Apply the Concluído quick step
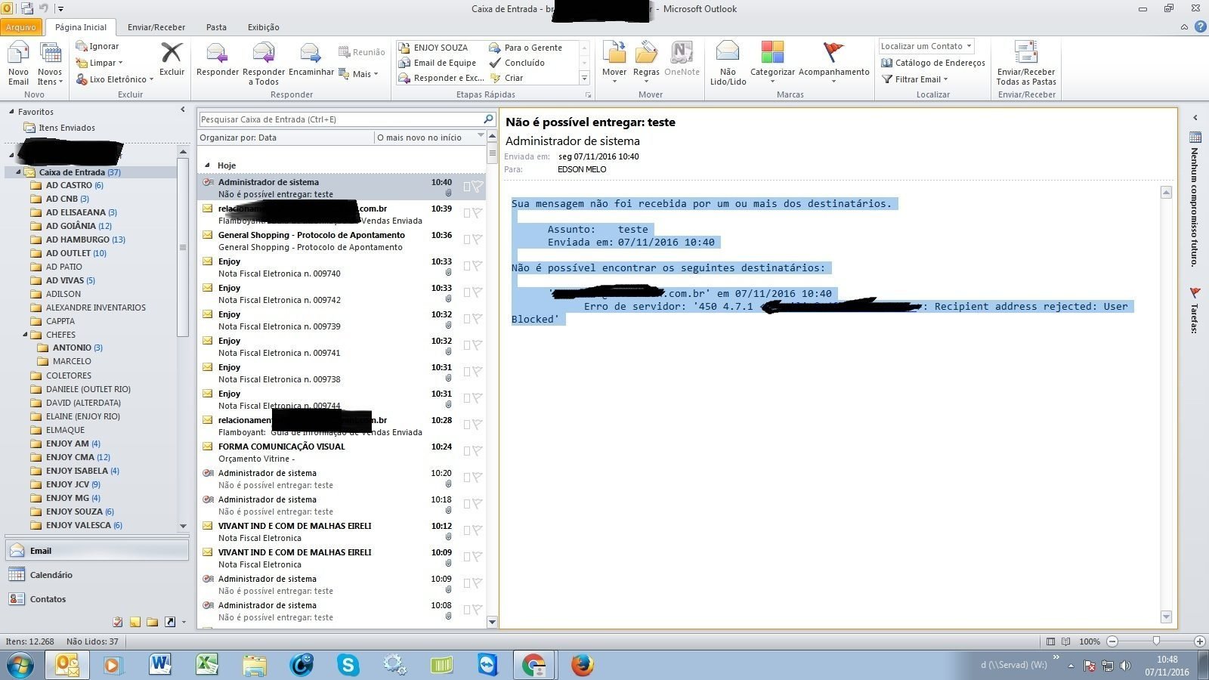Image resolution: width=1209 pixels, height=680 pixels. (x=517, y=63)
